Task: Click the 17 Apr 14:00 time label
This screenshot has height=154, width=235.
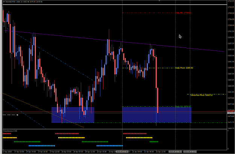Action: click(31, 152)
